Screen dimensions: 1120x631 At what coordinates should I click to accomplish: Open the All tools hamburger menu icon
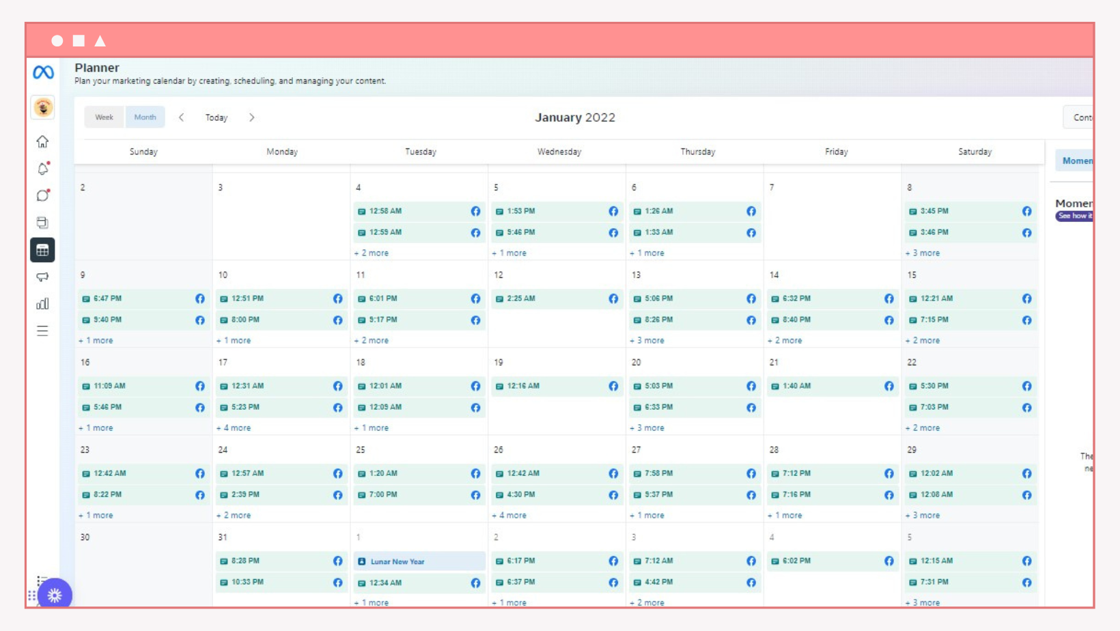[42, 331]
